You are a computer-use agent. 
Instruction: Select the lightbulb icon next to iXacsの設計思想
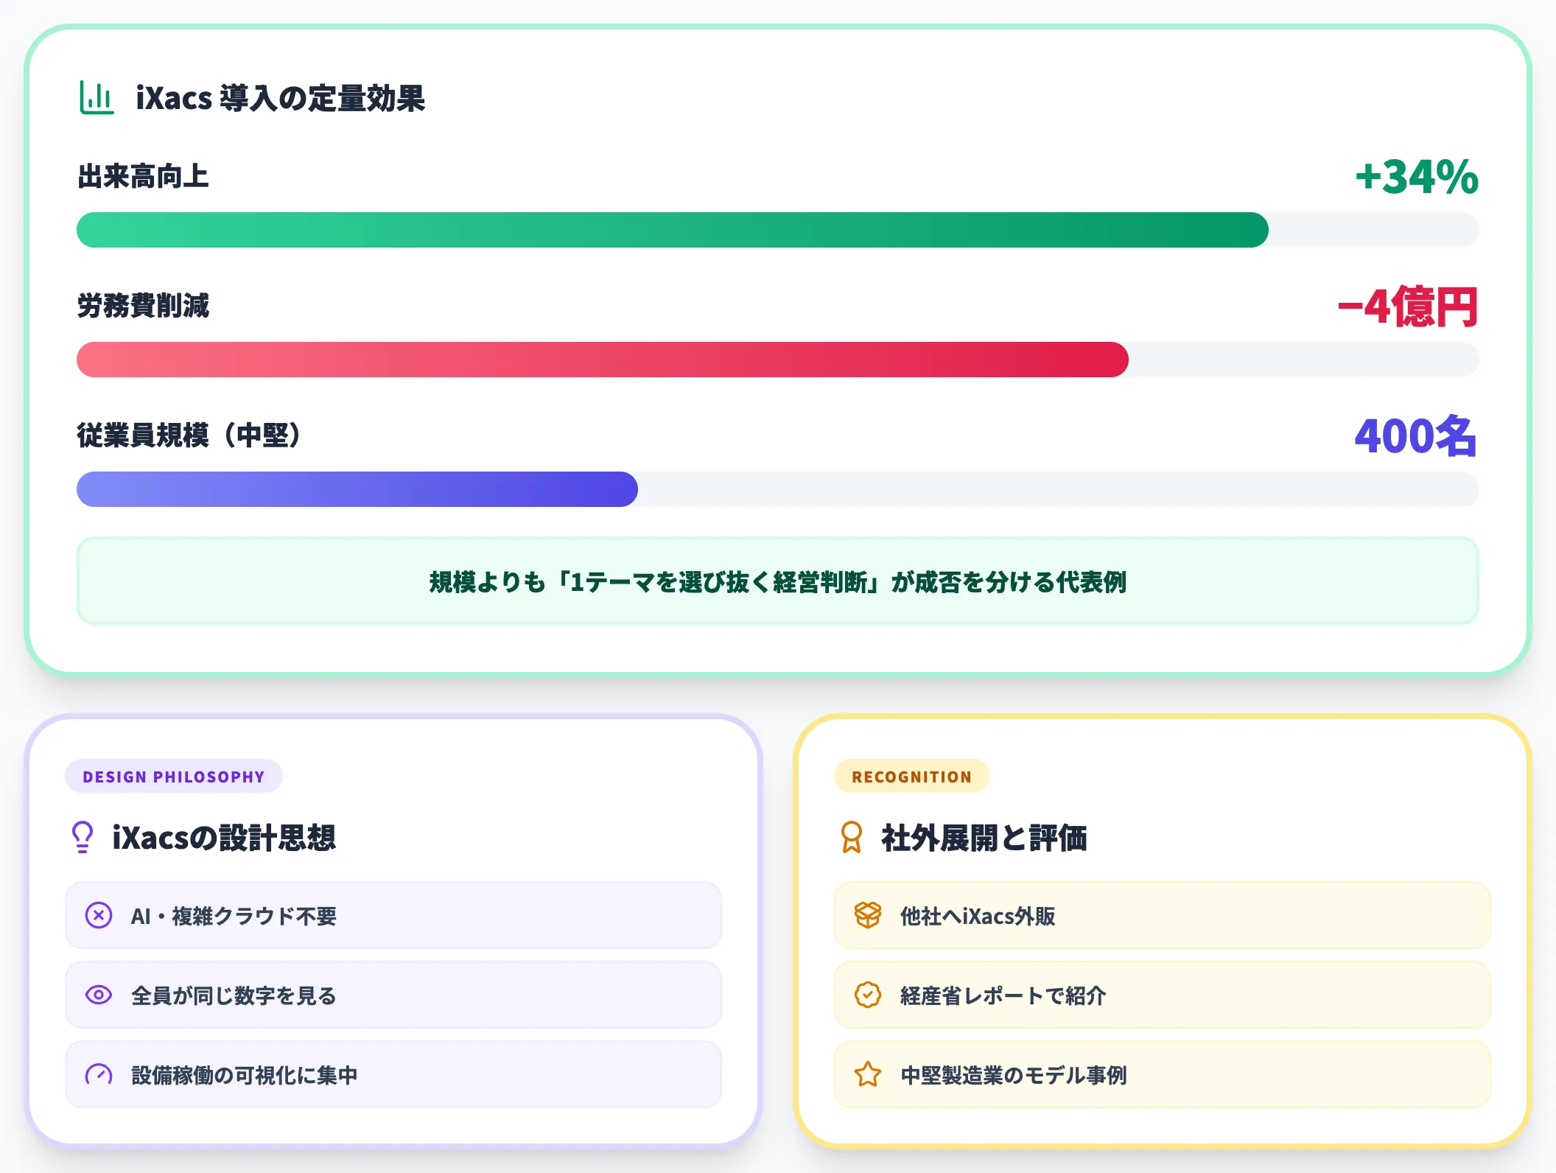83,837
